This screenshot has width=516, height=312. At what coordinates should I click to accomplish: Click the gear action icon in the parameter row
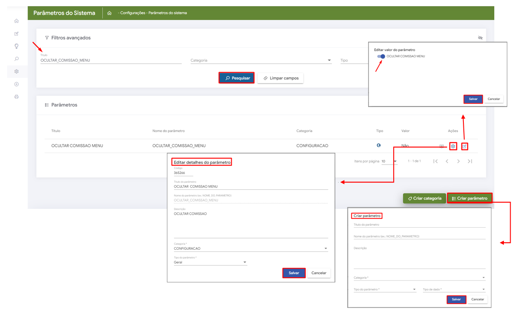(x=453, y=146)
